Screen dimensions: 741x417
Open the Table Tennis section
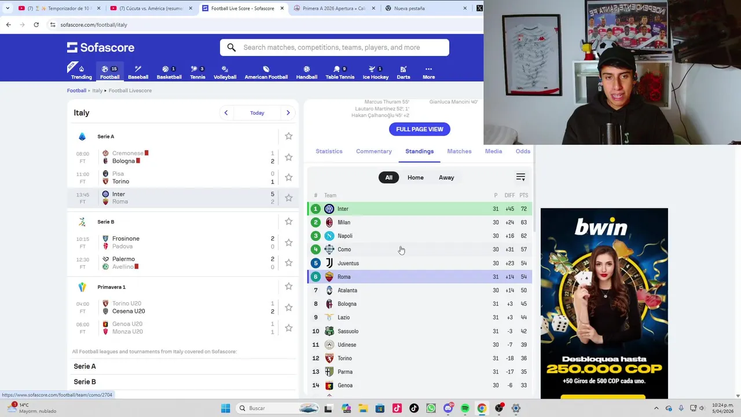(340, 72)
